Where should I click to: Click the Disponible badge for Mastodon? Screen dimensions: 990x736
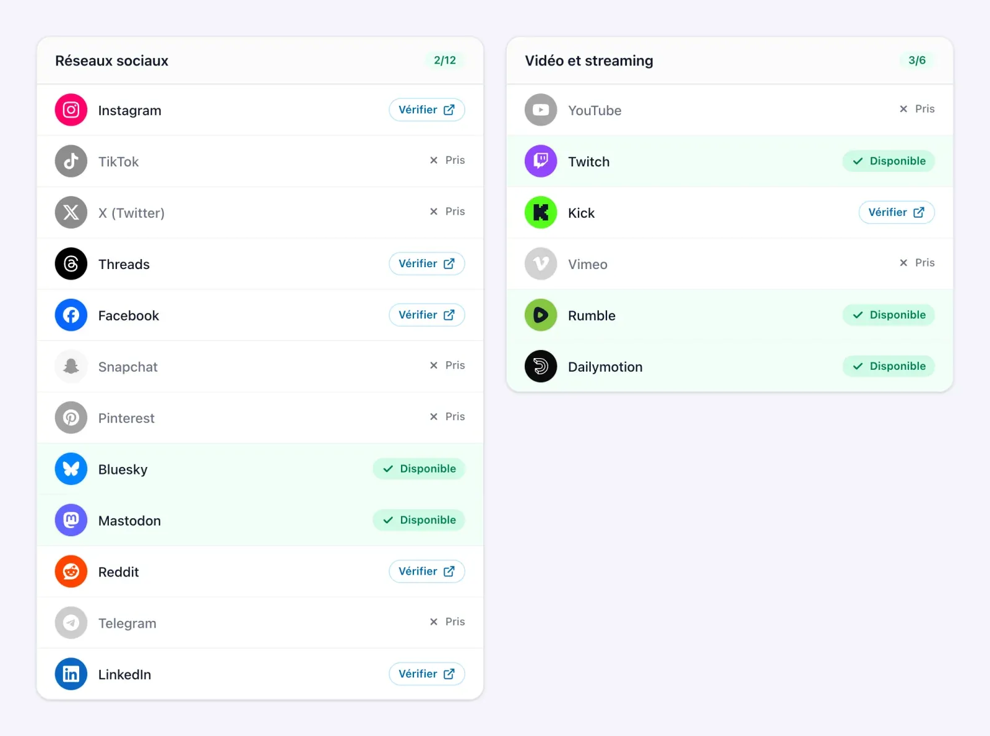click(x=419, y=521)
